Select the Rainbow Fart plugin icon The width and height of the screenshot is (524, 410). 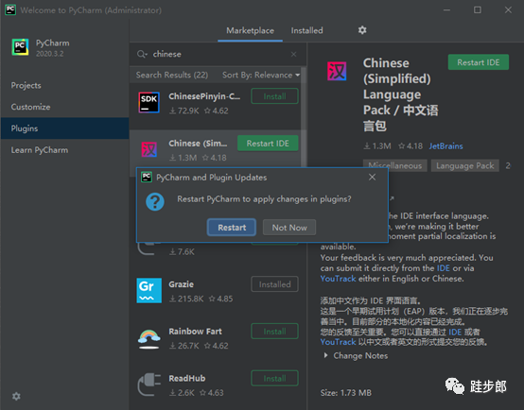(x=149, y=338)
